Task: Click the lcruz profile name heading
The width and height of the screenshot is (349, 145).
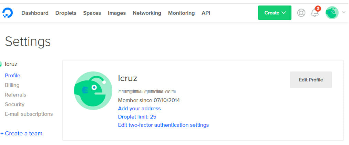Action: (x=127, y=78)
